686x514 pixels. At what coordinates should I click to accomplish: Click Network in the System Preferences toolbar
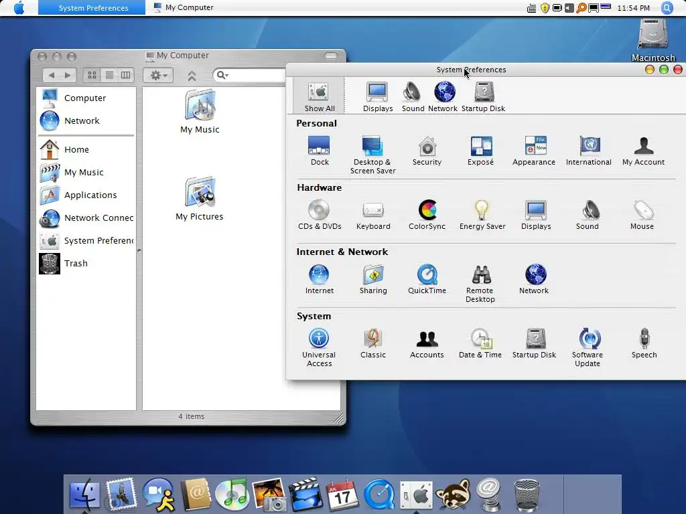pos(443,96)
